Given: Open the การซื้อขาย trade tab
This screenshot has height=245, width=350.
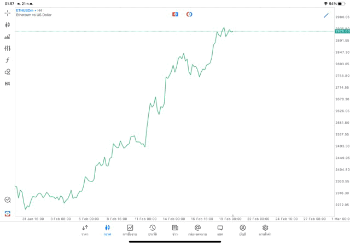Looking at the screenshot, I should (130, 230).
